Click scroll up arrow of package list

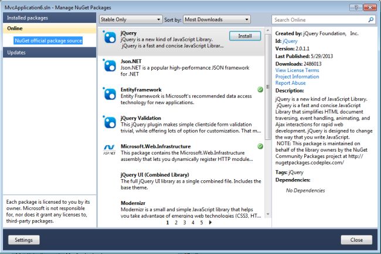click(268, 30)
